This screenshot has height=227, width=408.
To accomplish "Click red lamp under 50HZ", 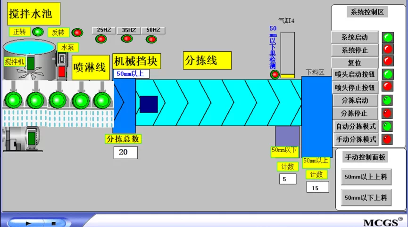I will (x=151, y=39).
